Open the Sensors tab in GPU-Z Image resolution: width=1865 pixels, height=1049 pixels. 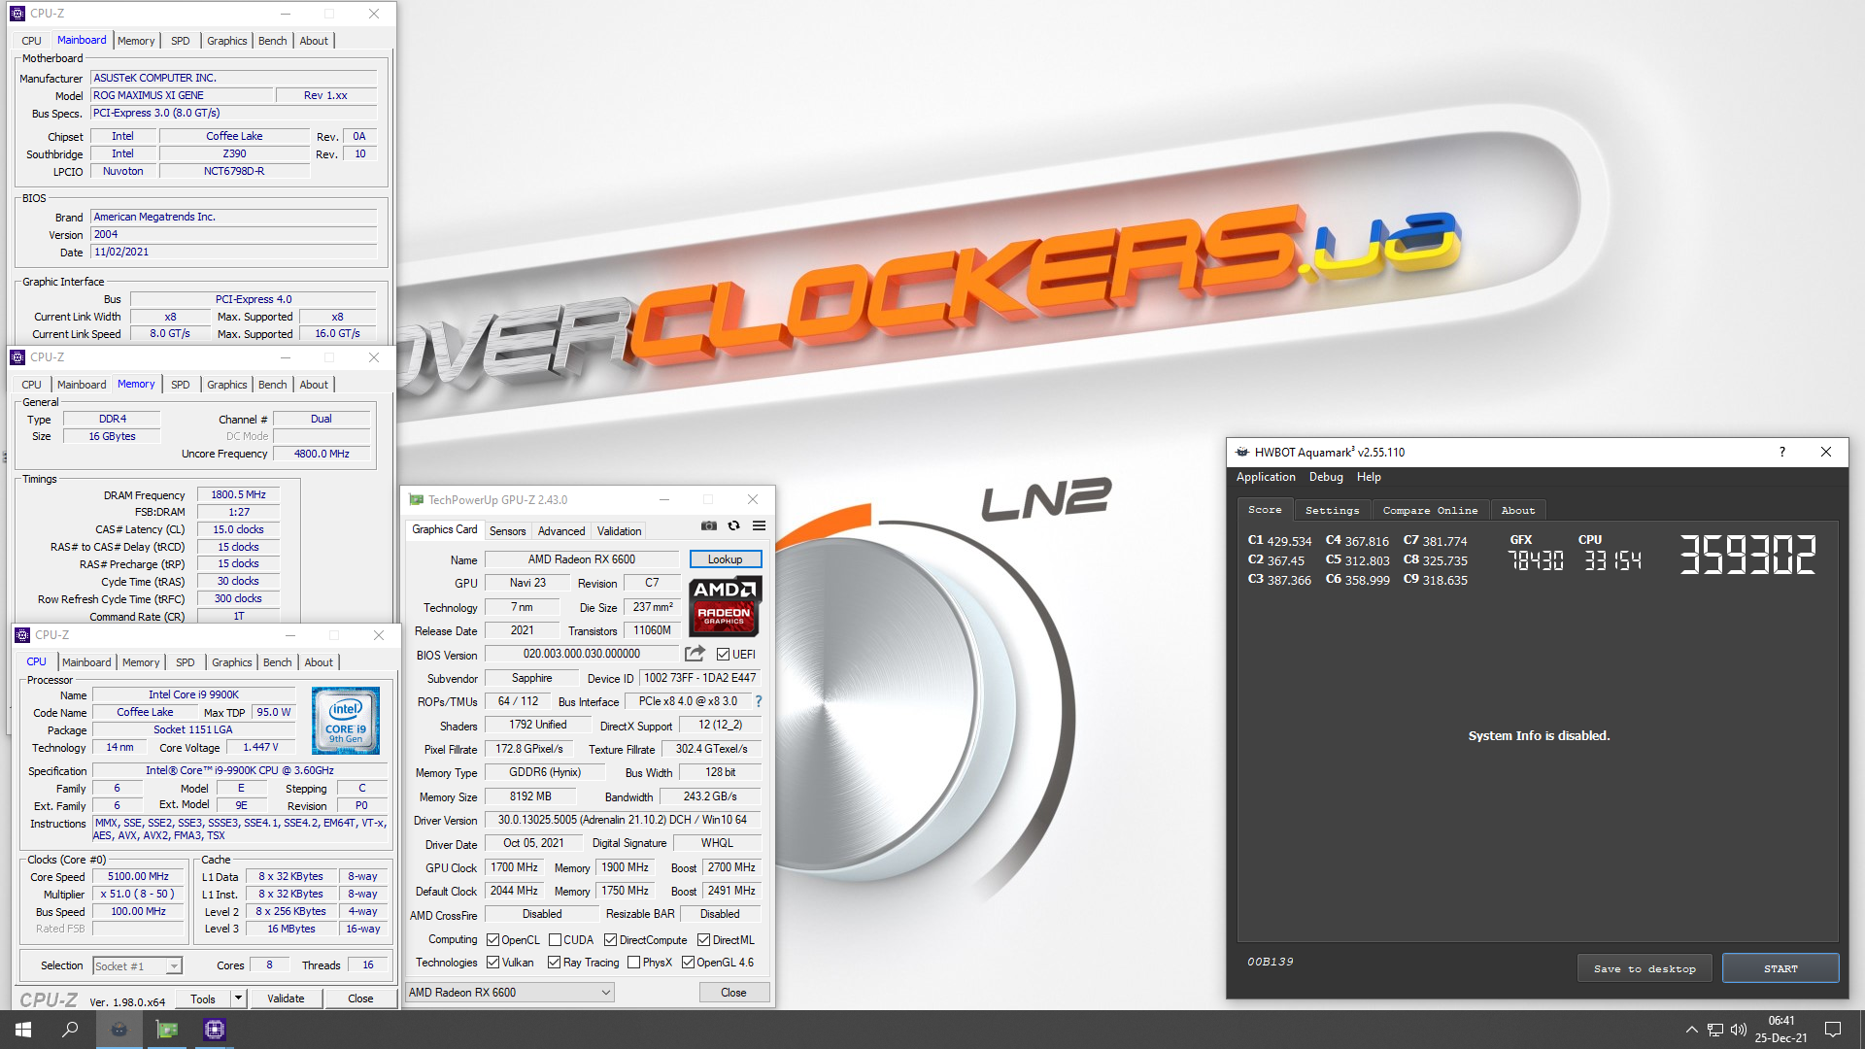[x=507, y=531]
